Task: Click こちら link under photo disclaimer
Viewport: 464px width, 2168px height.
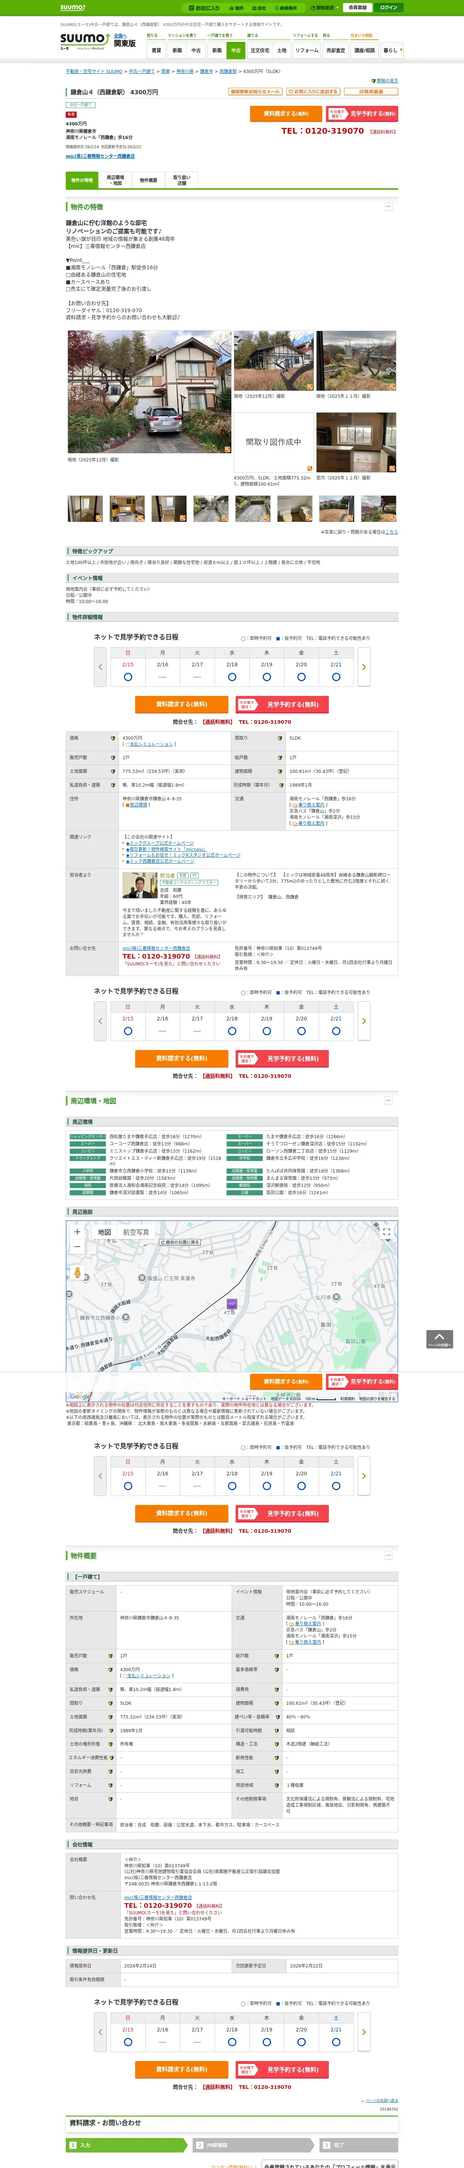Action: pyautogui.click(x=392, y=532)
